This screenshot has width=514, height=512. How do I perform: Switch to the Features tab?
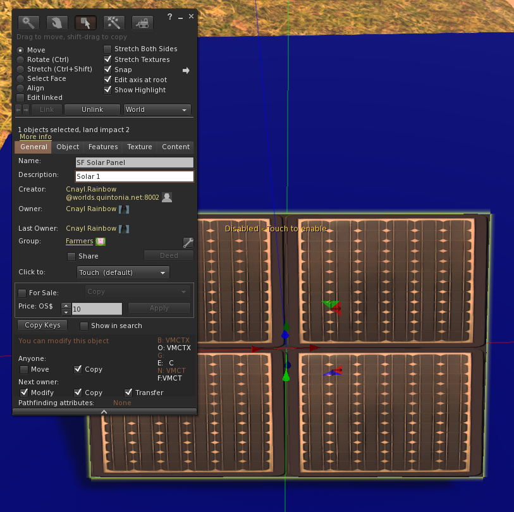click(x=103, y=147)
